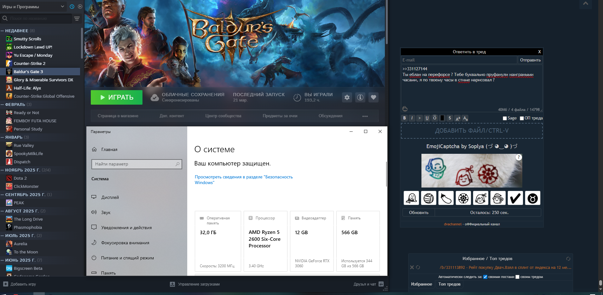Apply strikethrough formatting in reply form
The width and height of the screenshot is (603, 295).
pyautogui.click(x=450, y=118)
